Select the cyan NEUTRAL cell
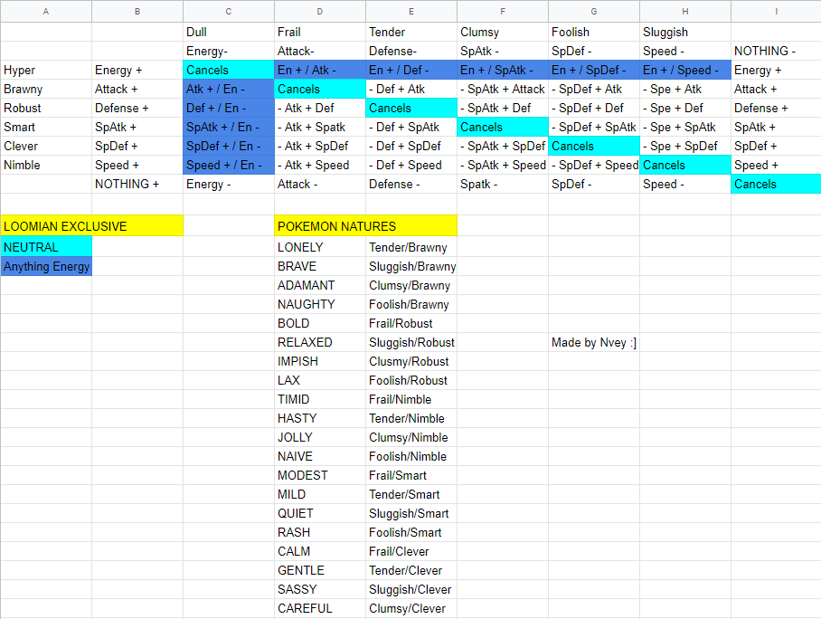This screenshot has height=619, width=821. (x=46, y=247)
